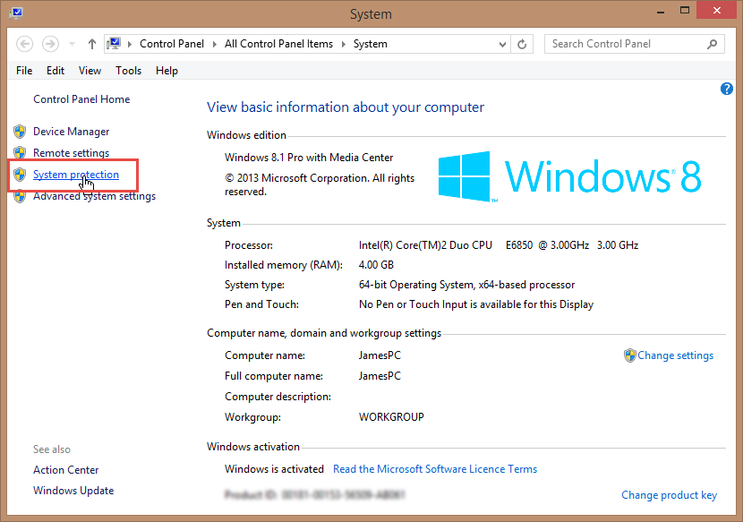Refresh the System page
743x522 pixels.
pos(522,44)
